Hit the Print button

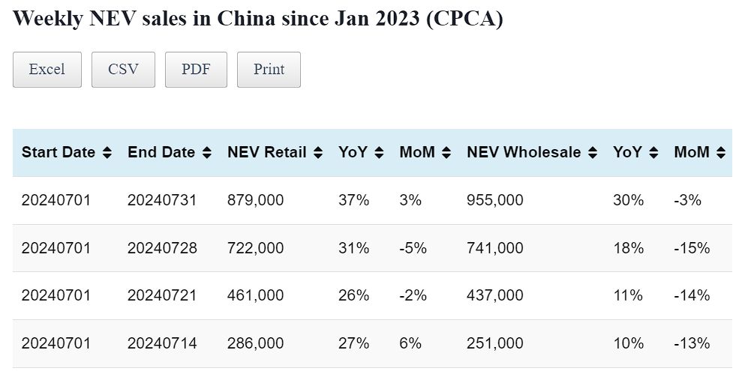(269, 70)
